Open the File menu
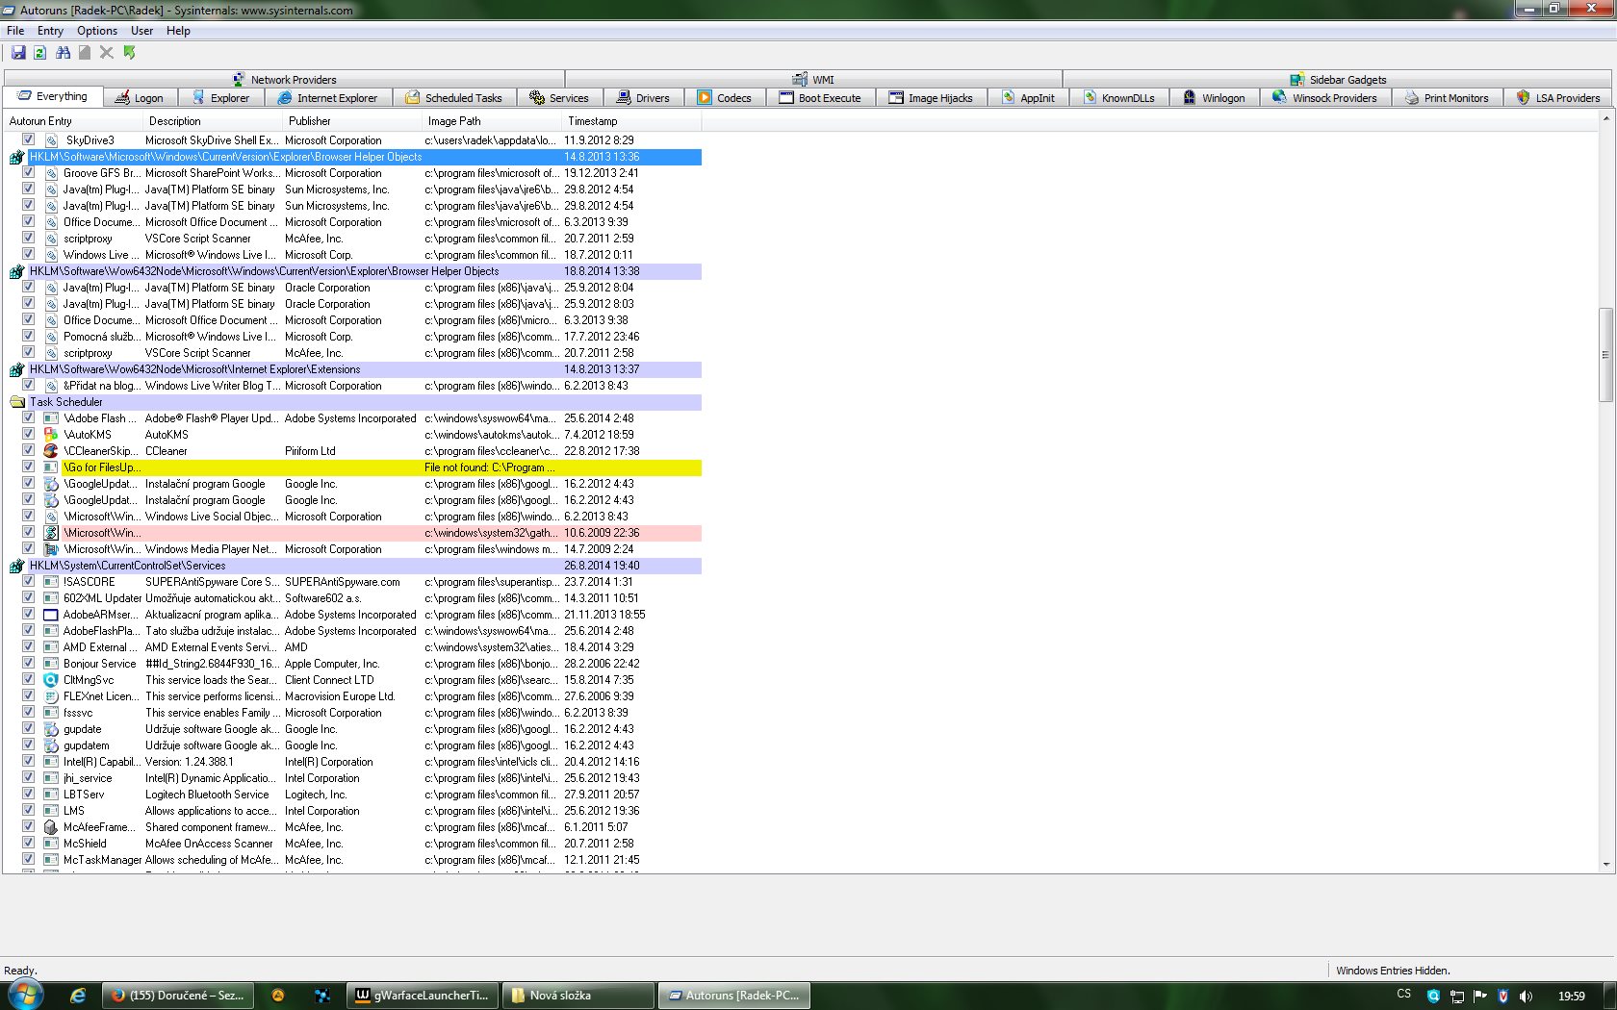The height and width of the screenshot is (1010, 1617). (x=15, y=31)
